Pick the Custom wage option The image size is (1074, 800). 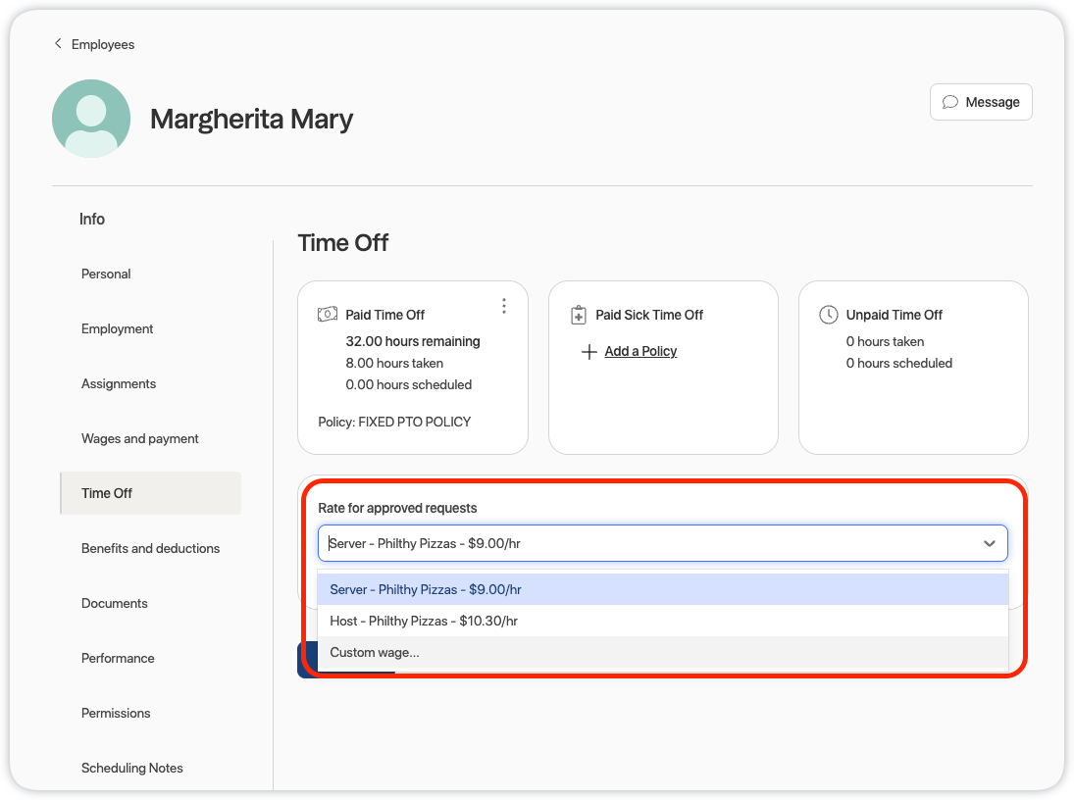(x=375, y=652)
